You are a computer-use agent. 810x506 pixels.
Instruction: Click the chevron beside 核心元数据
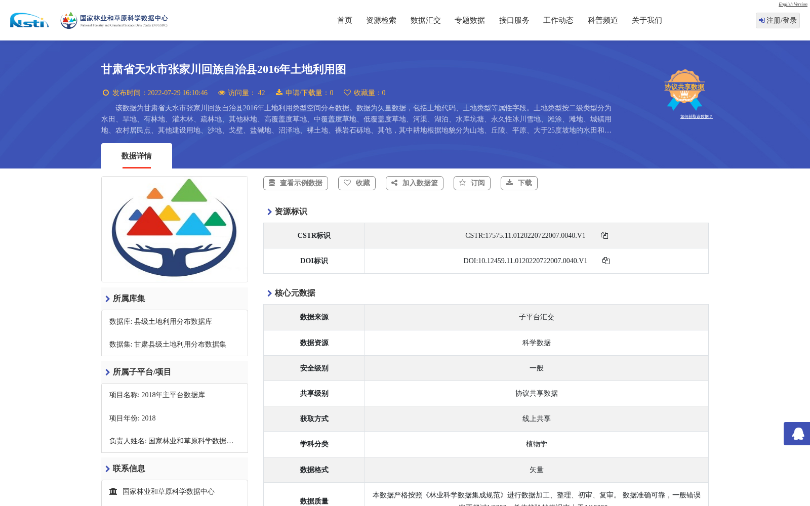(x=269, y=293)
